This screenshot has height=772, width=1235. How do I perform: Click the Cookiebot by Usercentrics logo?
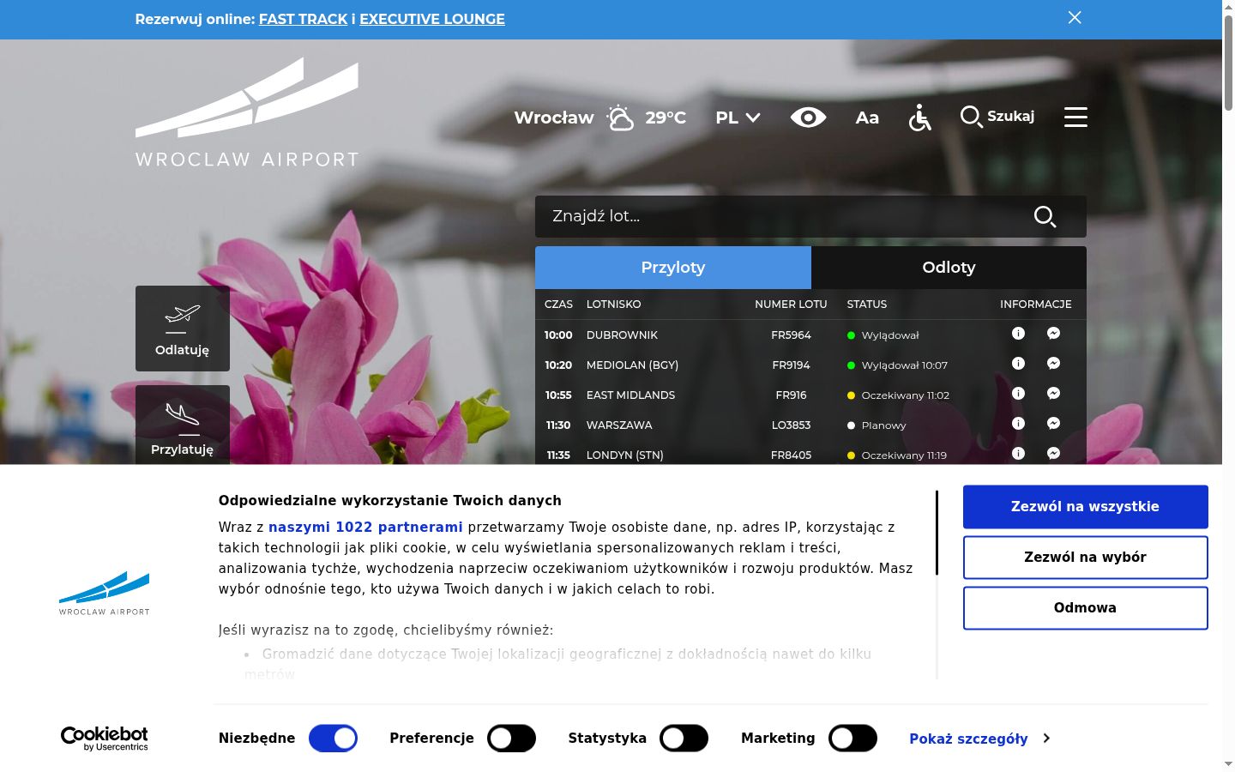coord(104,739)
